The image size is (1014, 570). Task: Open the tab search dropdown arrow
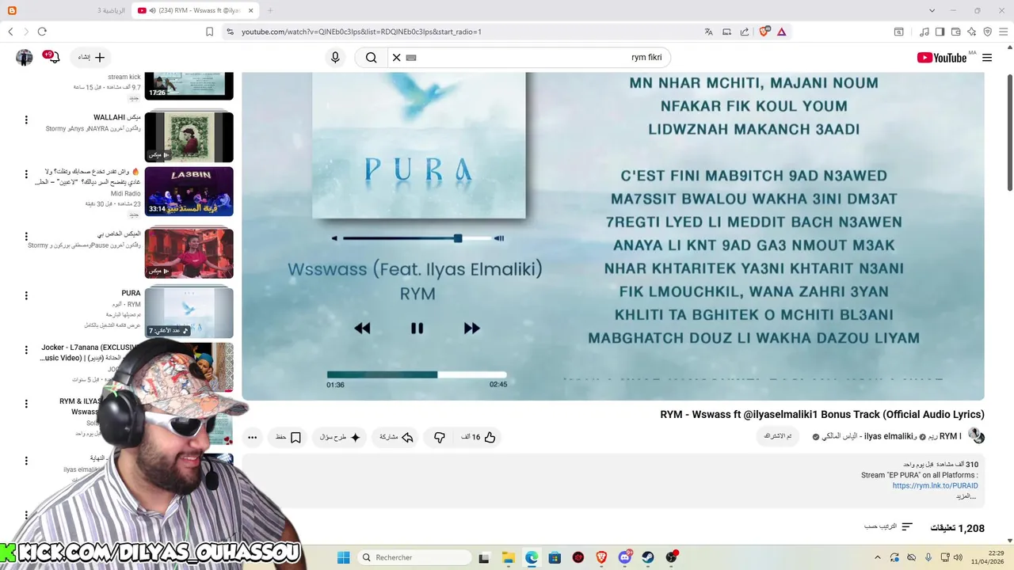(x=932, y=10)
